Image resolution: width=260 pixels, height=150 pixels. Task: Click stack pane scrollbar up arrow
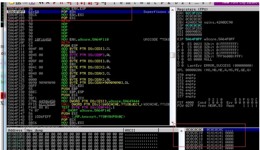click(x=181, y=131)
